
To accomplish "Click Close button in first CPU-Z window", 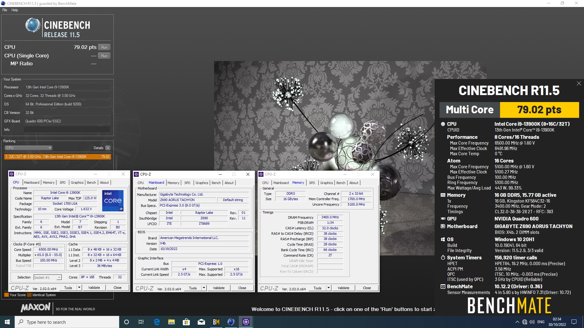I will click(x=117, y=288).
